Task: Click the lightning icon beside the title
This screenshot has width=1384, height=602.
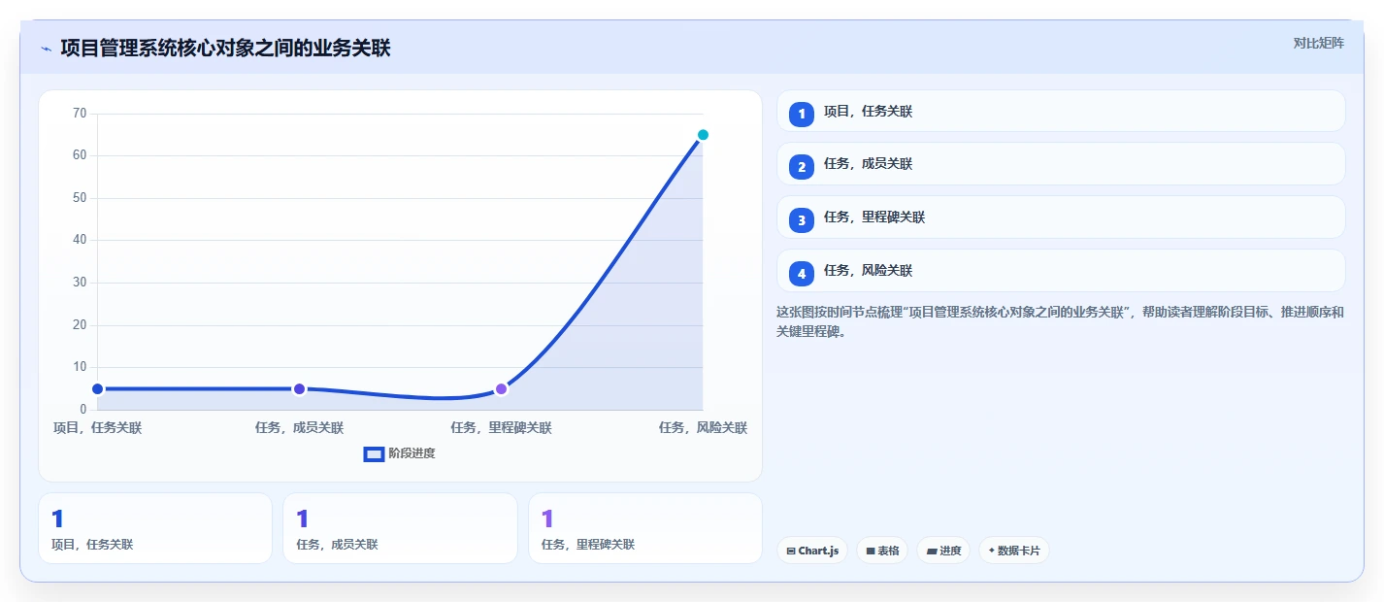Action: click(46, 49)
